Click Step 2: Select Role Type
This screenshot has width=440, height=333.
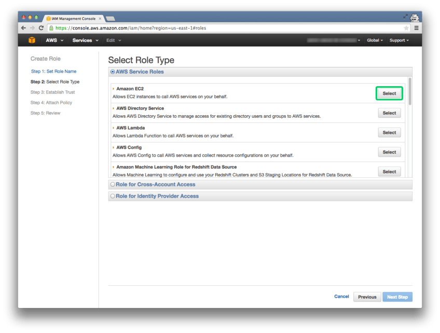(55, 82)
